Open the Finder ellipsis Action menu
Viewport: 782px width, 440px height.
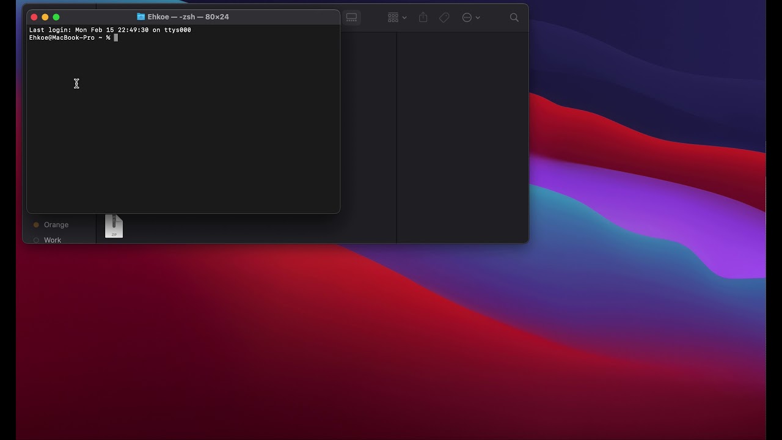pyautogui.click(x=467, y=18)
